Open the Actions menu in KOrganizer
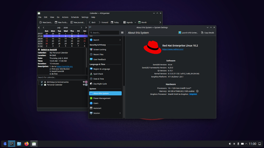 65,17
